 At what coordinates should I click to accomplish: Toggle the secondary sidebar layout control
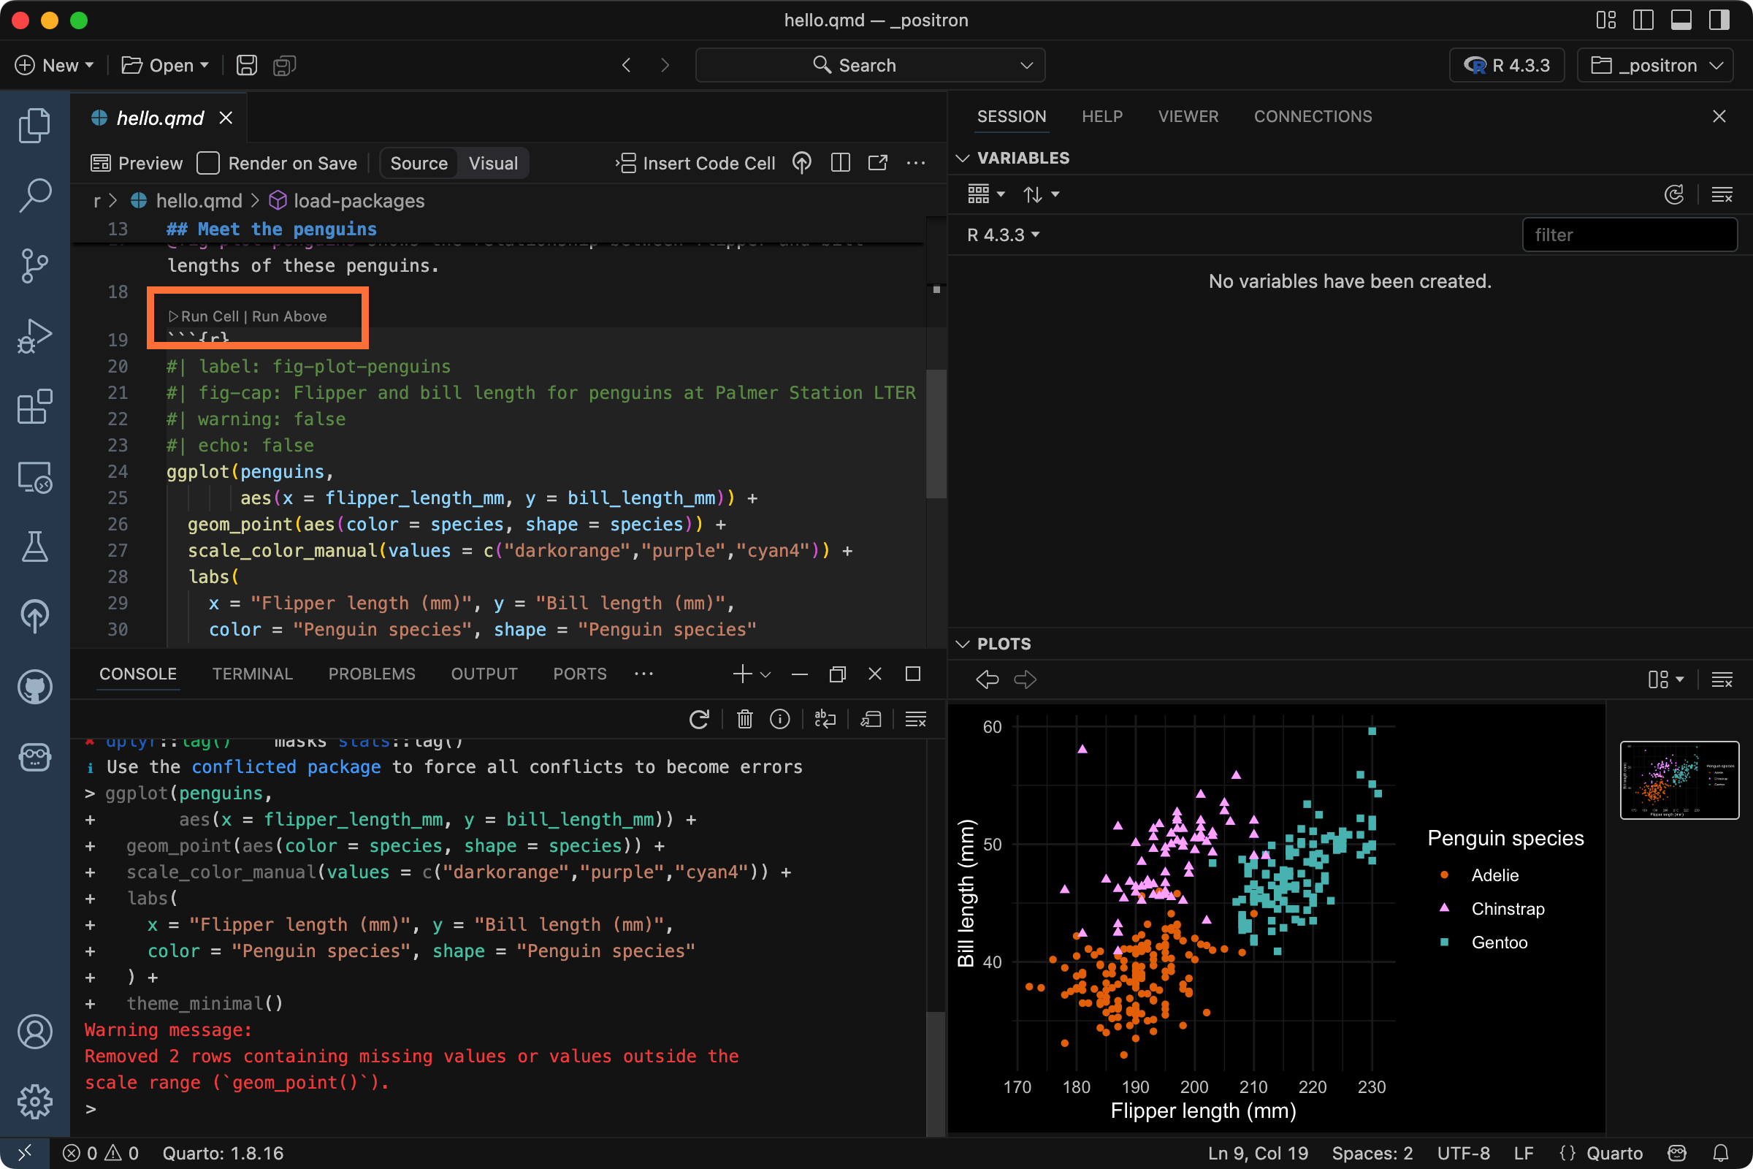coord(1719,20)
